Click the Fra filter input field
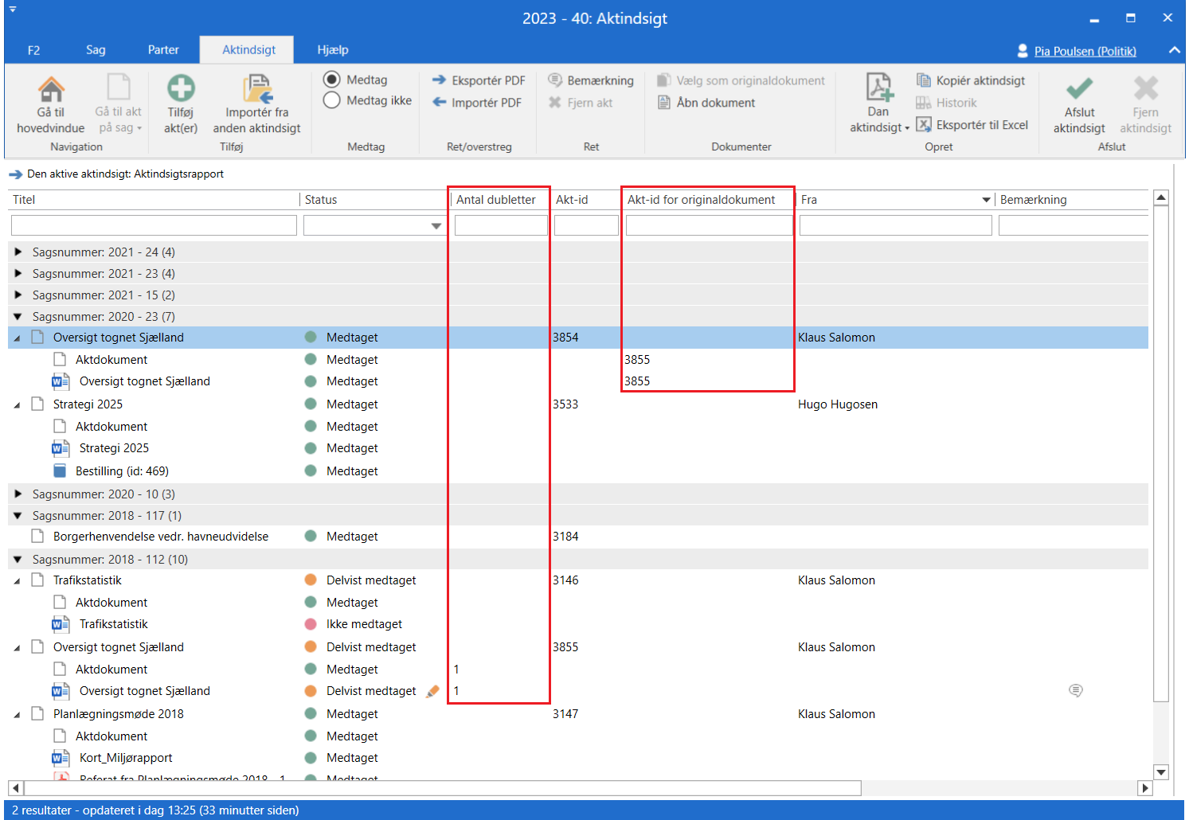Image resolution: width=1189 pixels, height=820 pixels. pyautogui.click(x=895, y=225)
